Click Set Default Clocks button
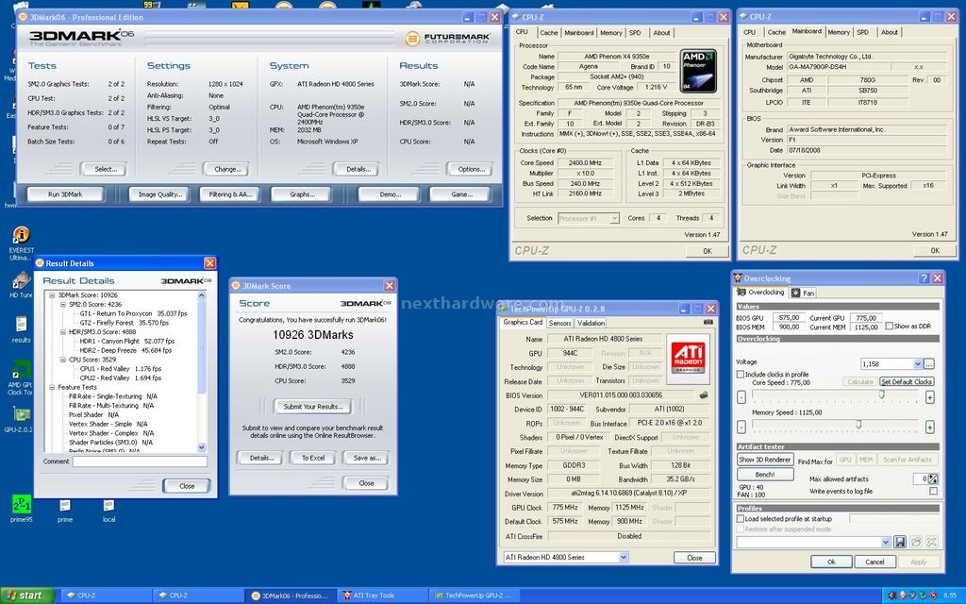 (907, 382)
